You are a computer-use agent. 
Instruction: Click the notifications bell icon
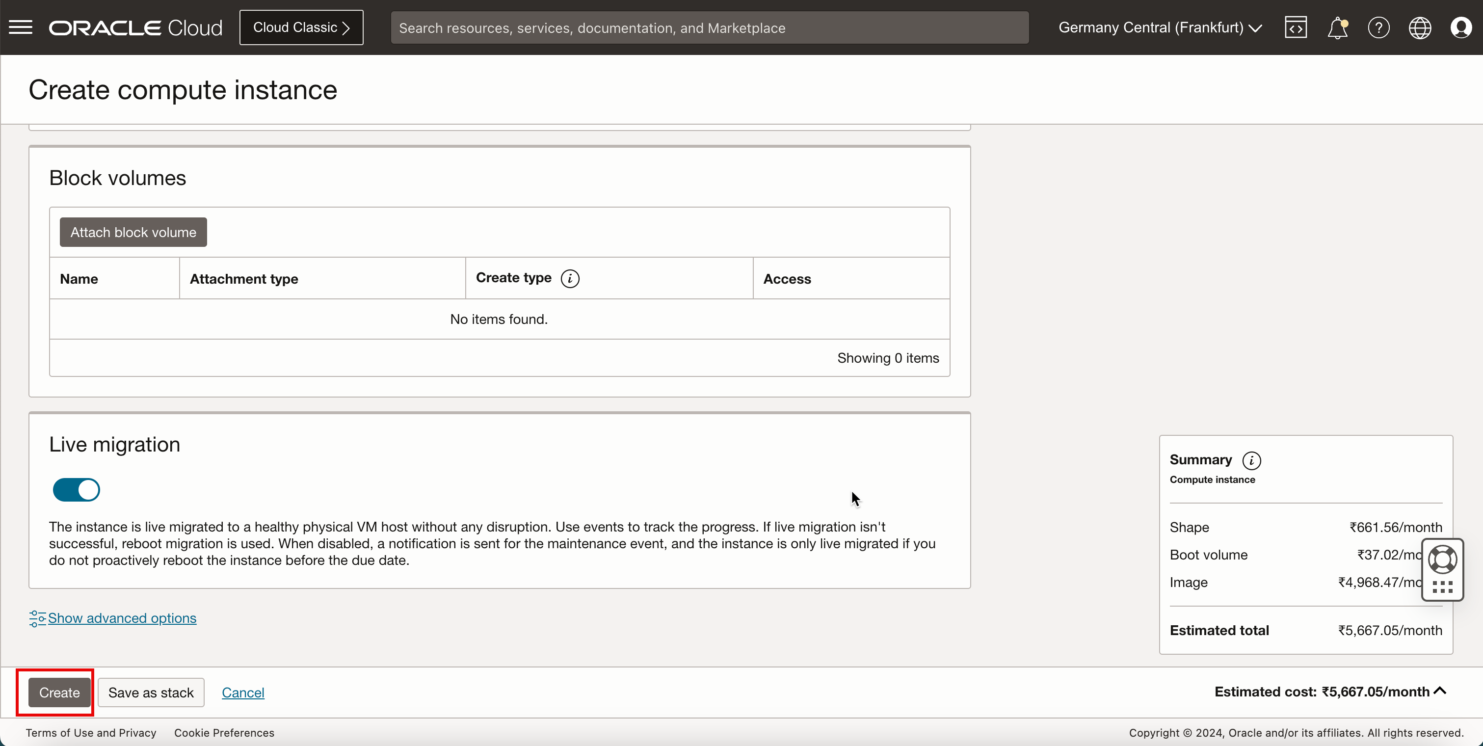click(1337, 27)
